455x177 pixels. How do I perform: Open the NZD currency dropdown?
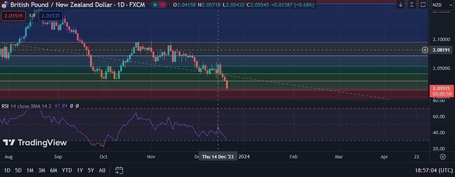click(x=443, y=5)
